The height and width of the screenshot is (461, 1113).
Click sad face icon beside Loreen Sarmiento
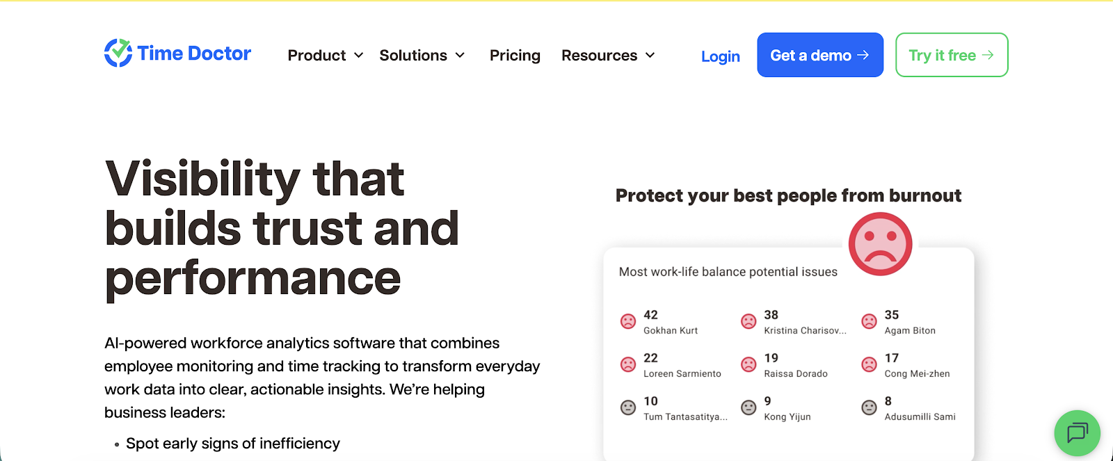pyautogui.click(x=628, y=364)
